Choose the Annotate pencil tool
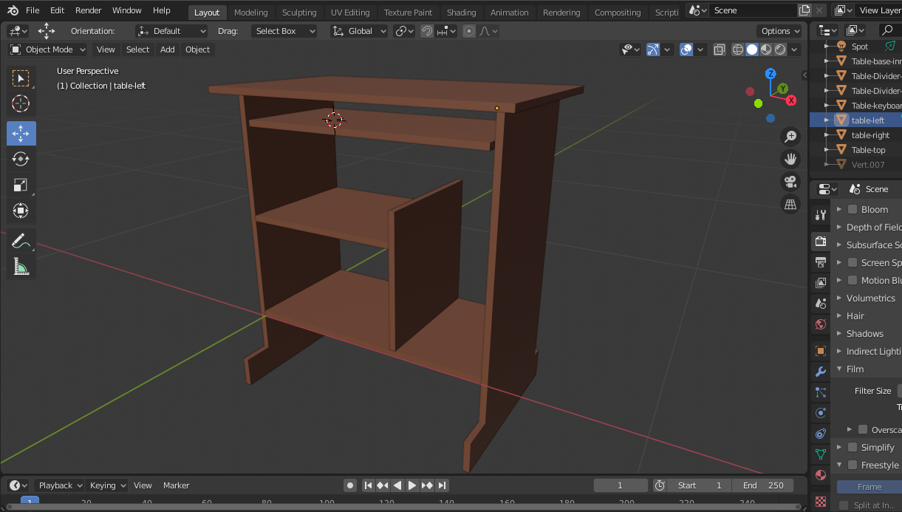902x512 pixels. click(21, 241)
